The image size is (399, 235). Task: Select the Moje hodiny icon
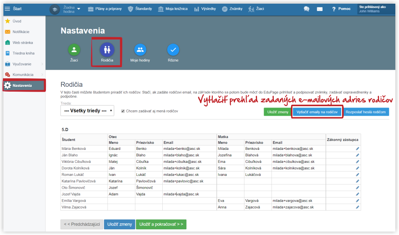[x=140, y=50]
